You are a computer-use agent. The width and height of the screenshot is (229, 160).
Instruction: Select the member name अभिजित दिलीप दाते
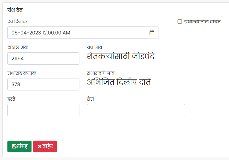point(119,82)
